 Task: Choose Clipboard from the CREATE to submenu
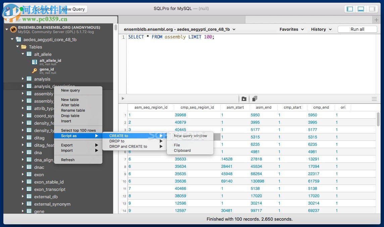(x=182, y=150)
